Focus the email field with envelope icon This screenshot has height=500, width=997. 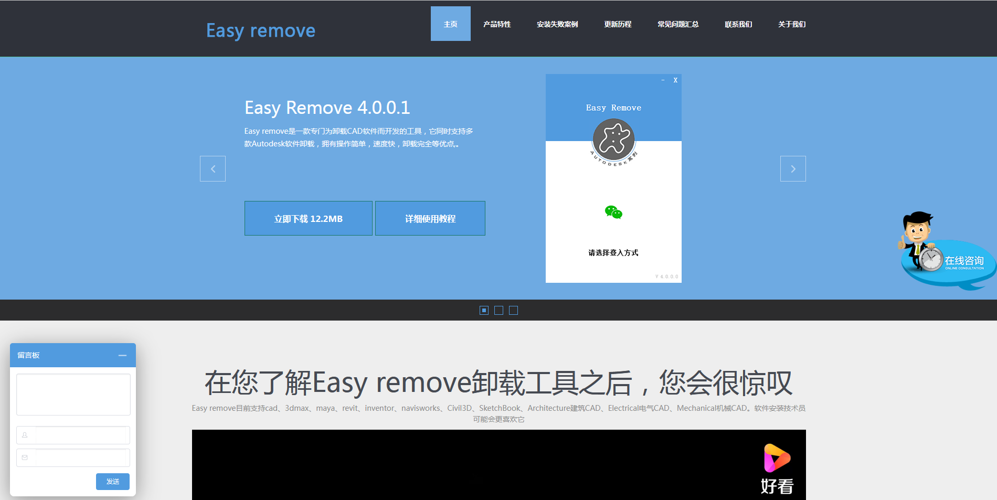click(73, 458)
